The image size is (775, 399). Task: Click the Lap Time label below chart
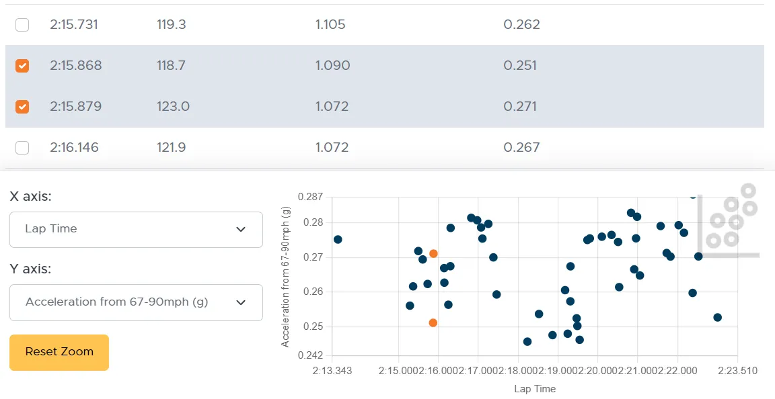(x=535, y=389)
